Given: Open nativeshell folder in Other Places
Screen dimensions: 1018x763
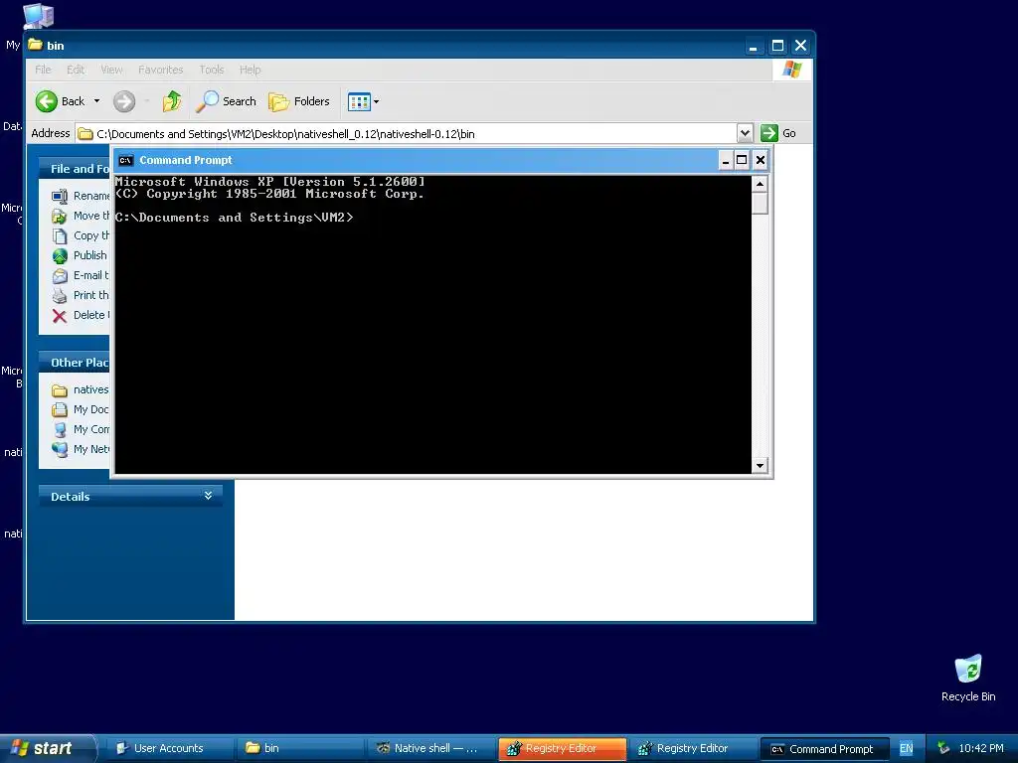Looking at the screenshot, I should point(82,389).
